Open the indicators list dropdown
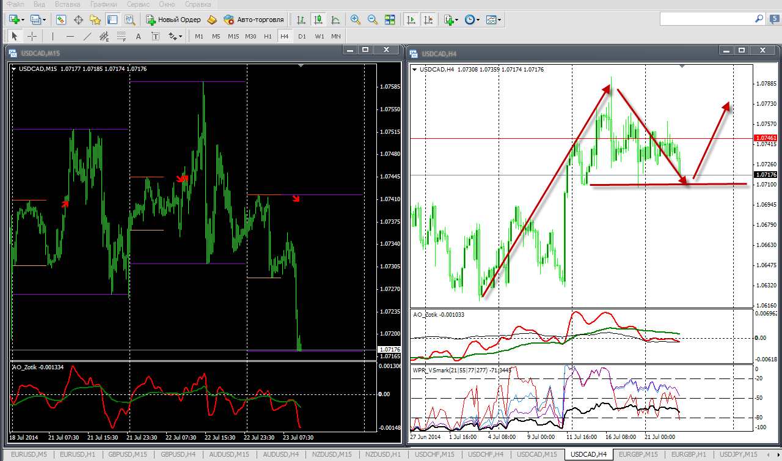This screenshot has height=461, width=782. point(456,20)
